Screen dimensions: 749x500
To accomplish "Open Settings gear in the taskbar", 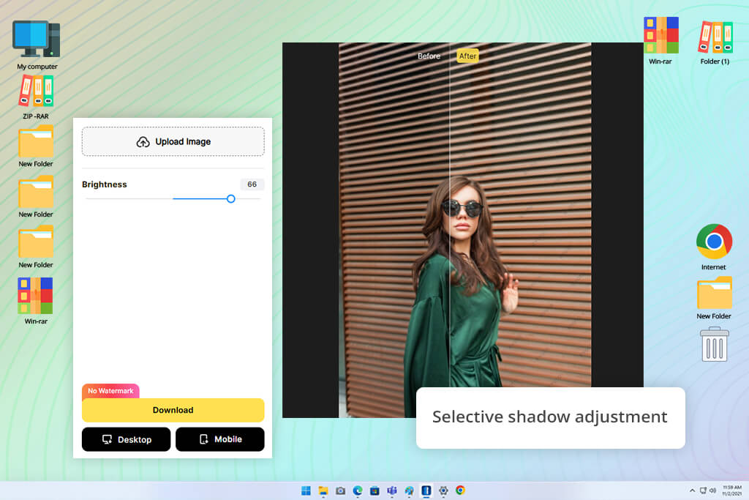I will [443, 490].
